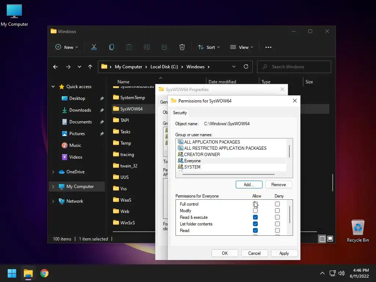Go forward with the right arrow
The image size is (376, 282).
click(x=68, y=67)
